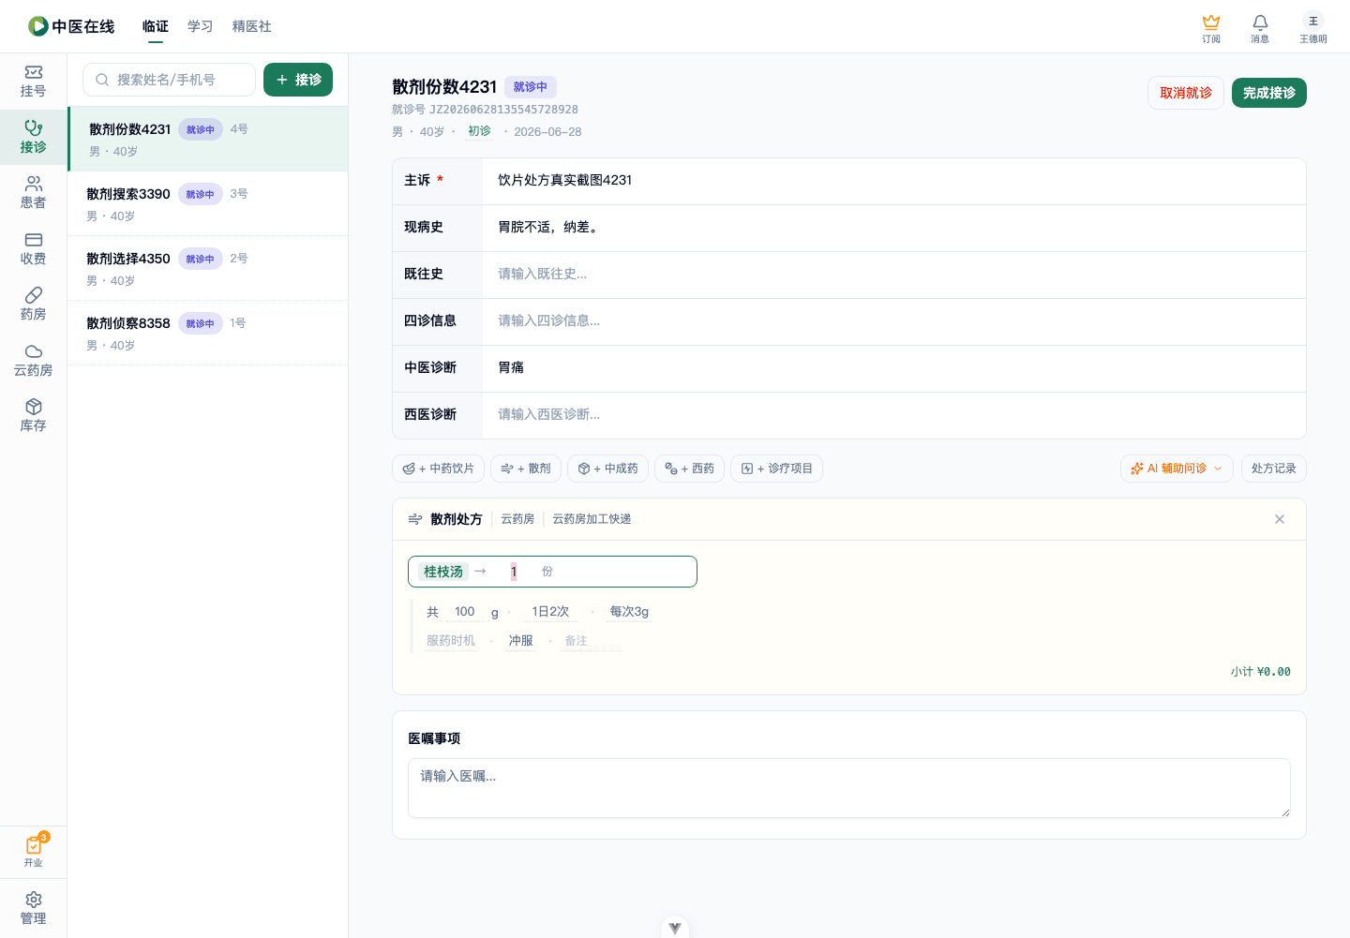Open 开业 checklist icon with badge
The width and height of the screenshot is (1350, 938).
[33, 851]
